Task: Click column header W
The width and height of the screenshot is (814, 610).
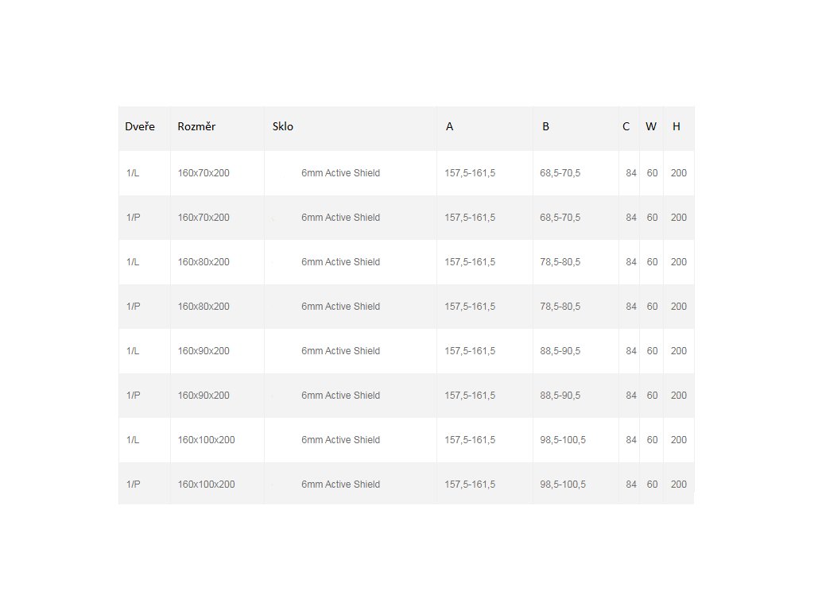Action: (651, 126)
